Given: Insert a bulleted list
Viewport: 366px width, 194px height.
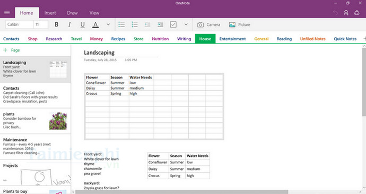Looking at the screenshot, I should (x=121, y=24).
